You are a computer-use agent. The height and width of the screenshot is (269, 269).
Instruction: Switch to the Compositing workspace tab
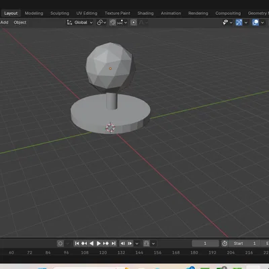[x=228, y=13]
